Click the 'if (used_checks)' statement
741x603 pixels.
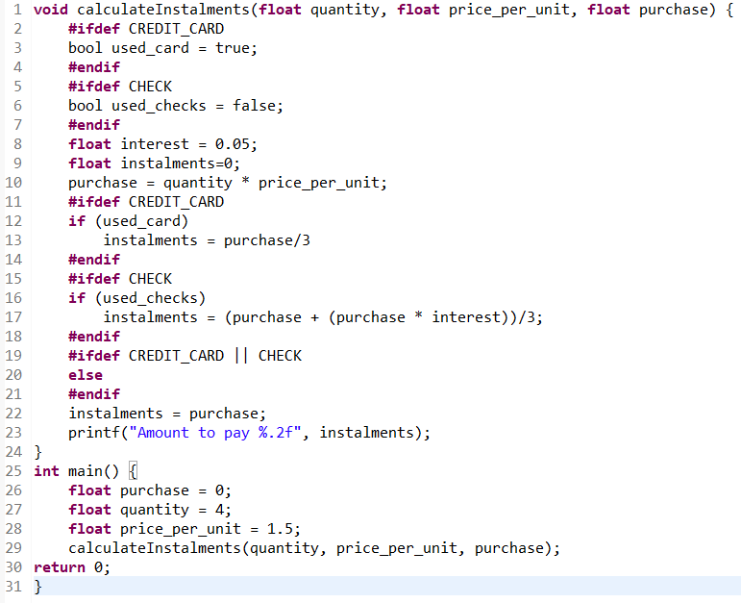tap(136, 298)
